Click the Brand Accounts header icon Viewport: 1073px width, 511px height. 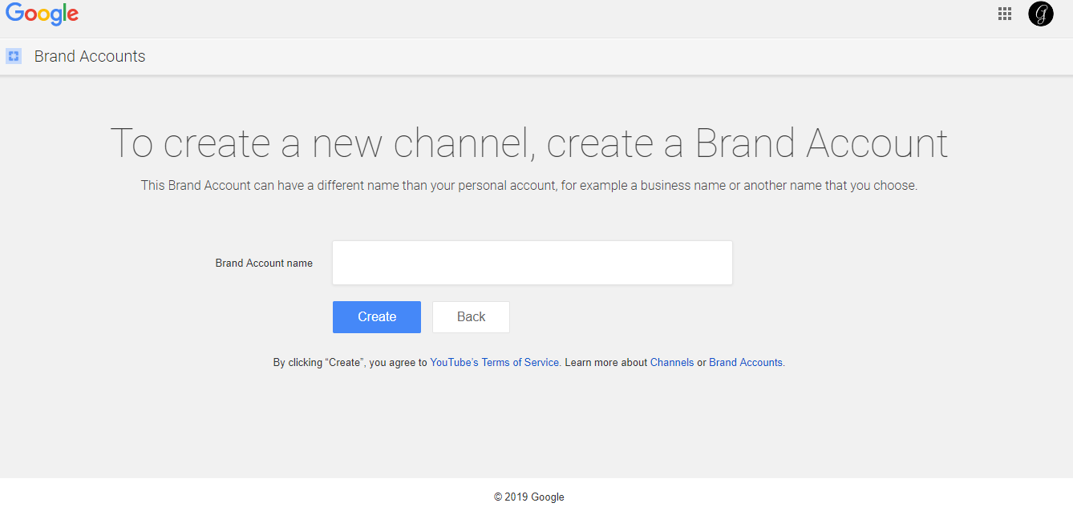(x=14, y=56)
